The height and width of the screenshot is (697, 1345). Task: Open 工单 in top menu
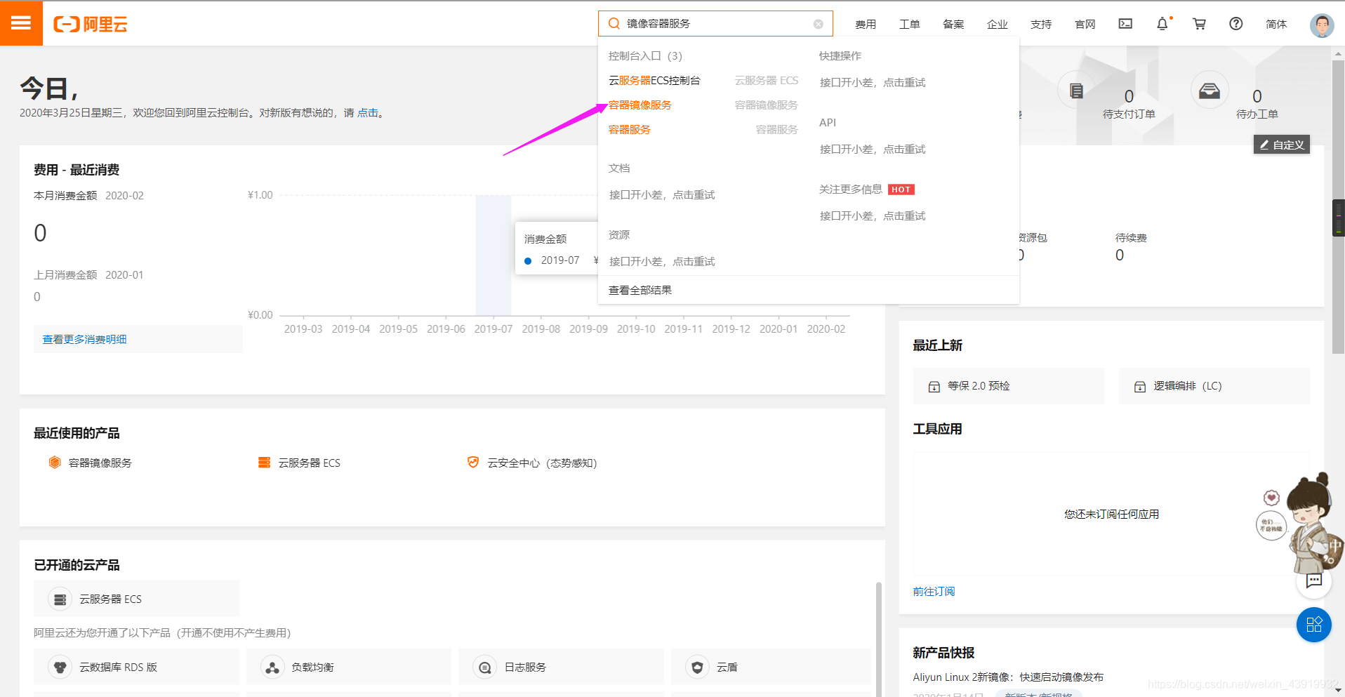click(910, 24)
